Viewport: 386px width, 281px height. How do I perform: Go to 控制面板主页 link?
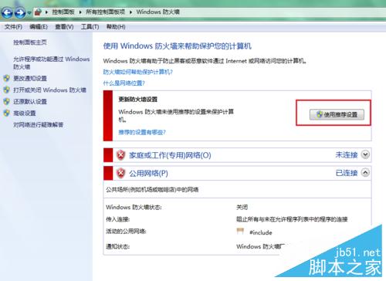30,42
